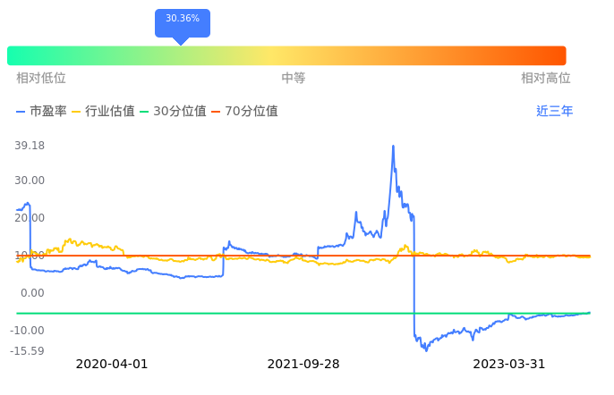Select the 相对高位 label under the bar
Viewport: 614px width, 395px height.
pos(546,79)
